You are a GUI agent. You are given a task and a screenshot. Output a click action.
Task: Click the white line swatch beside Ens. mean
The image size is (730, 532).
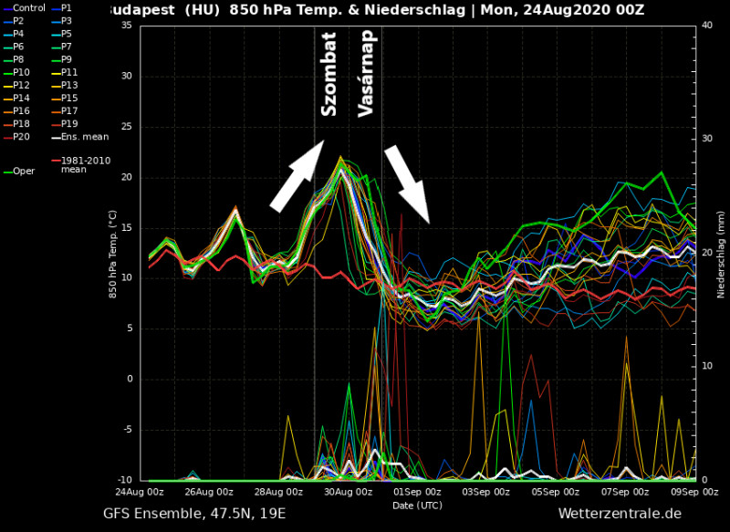[x=56, y=137]
